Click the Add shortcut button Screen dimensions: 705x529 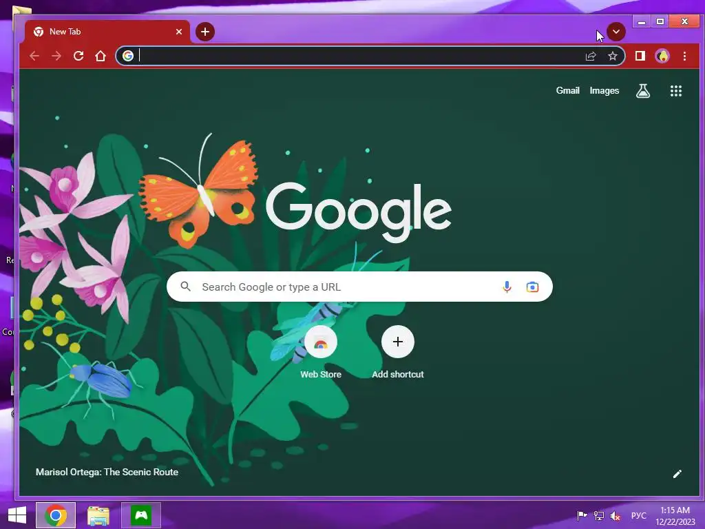tap(397, 352)
